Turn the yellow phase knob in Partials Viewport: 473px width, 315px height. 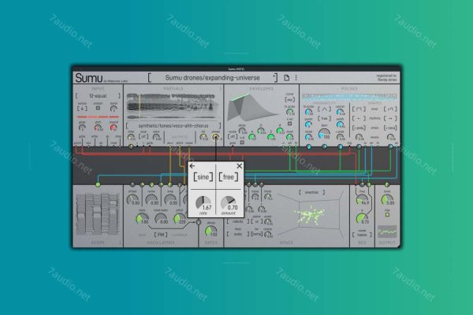point(215,137)
